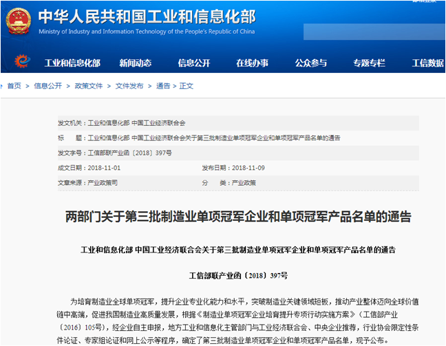Click the 中华人民共和国工业和信息化部 site title

tap(145, 15)
